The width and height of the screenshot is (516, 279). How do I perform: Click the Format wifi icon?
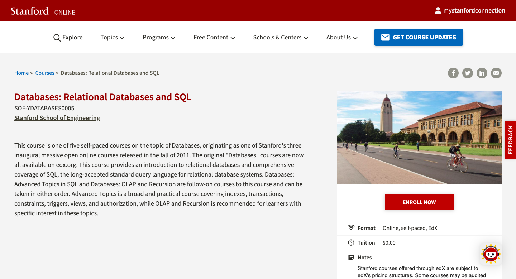(351, 228)
